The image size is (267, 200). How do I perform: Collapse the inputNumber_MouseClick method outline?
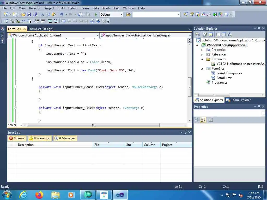(x=15, y=87)
